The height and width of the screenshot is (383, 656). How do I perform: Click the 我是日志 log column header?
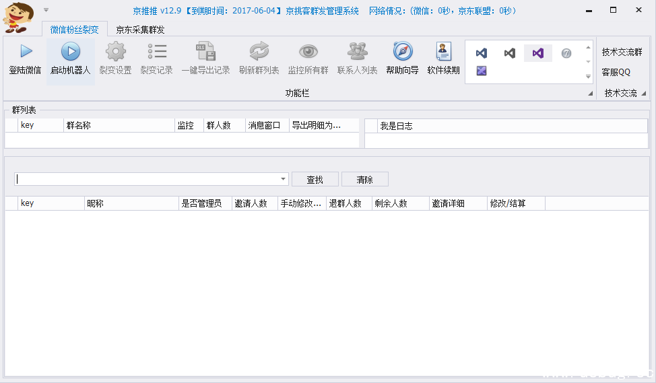pos(513,126)
